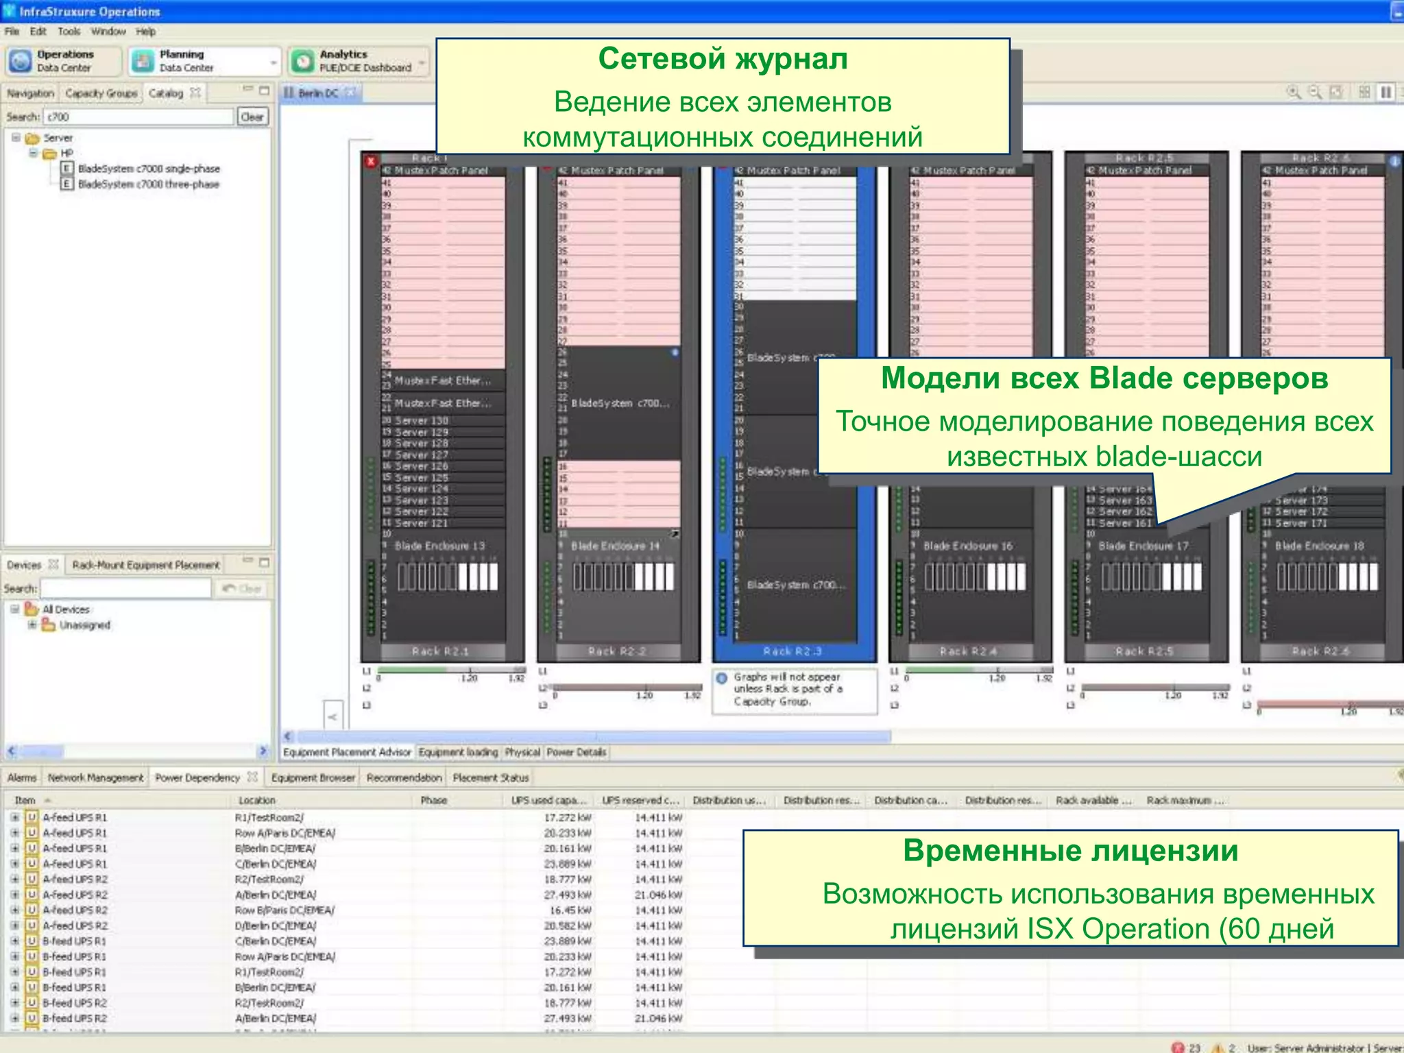Collapse the Server catalog folder

(x=16, y=138)
